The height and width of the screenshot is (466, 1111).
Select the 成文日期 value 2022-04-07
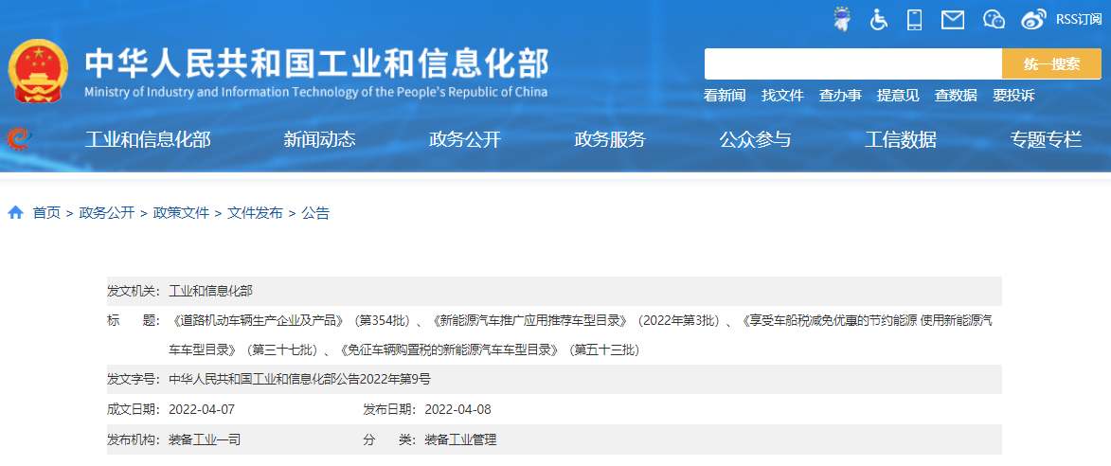click(201, 409)
